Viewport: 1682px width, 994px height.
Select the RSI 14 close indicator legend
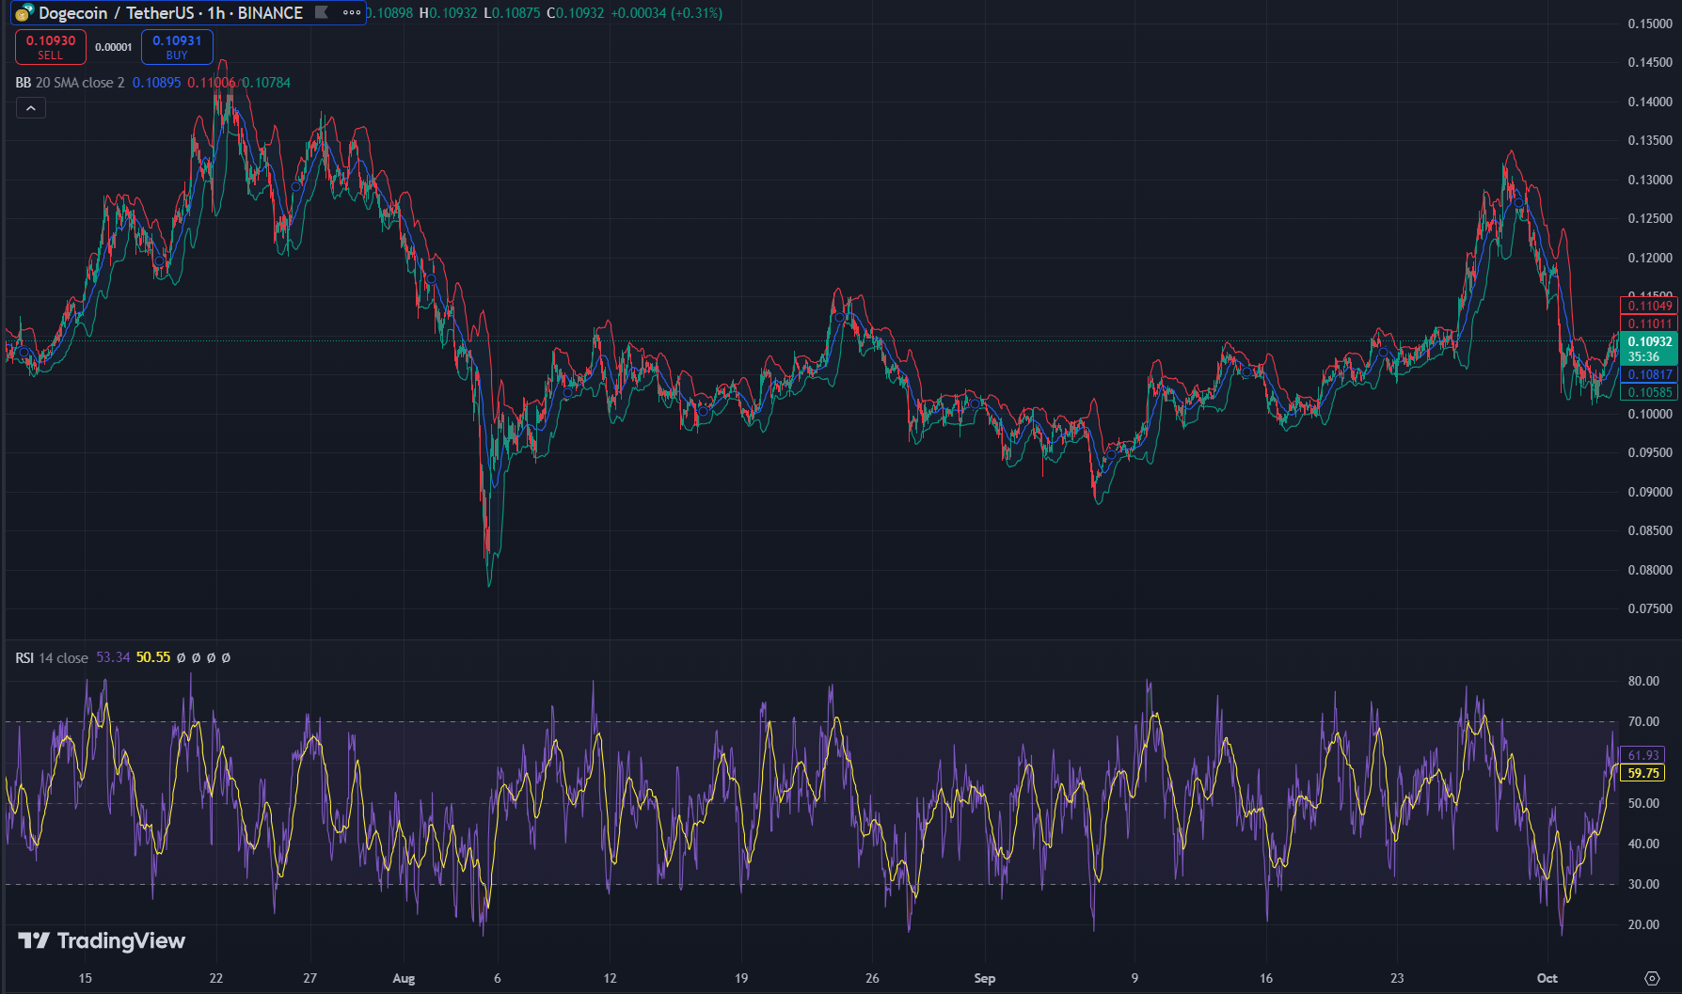[x=52, y=657]
